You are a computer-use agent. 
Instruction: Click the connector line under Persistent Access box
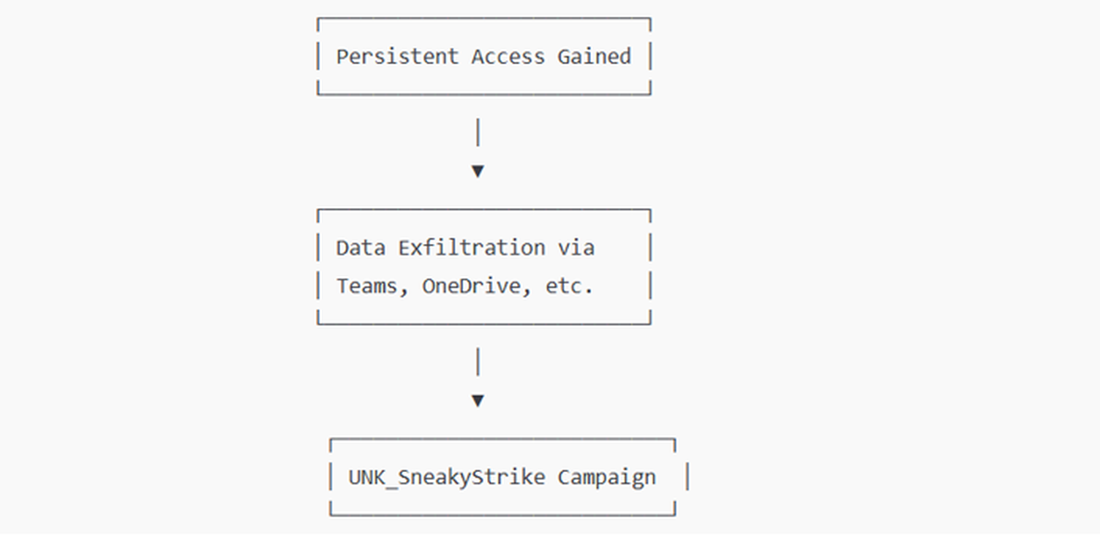click(x=478, y=133)
